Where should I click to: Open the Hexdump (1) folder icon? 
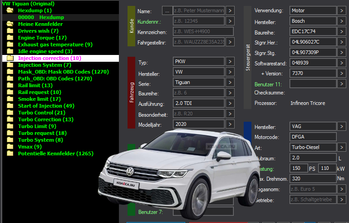click(x=10, y=10)
